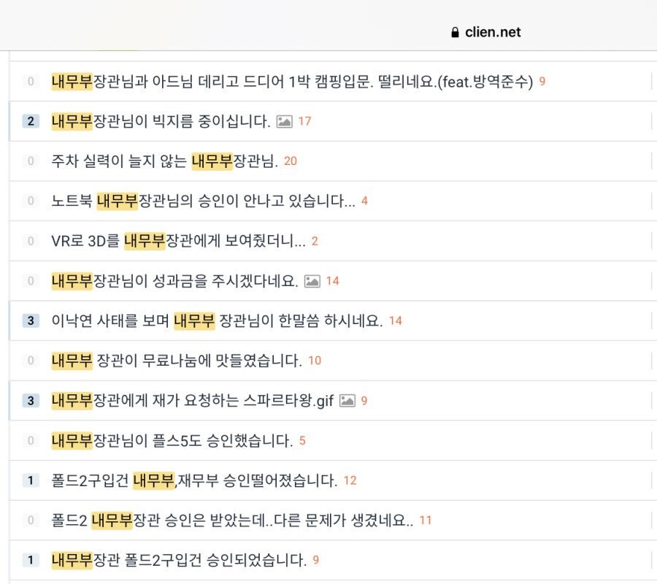Open post 노트북 내무부장관님의 승인이 안나고 있습니다

coord(203,201)
